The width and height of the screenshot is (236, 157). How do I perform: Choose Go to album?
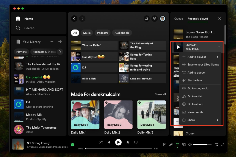[200, 104]
